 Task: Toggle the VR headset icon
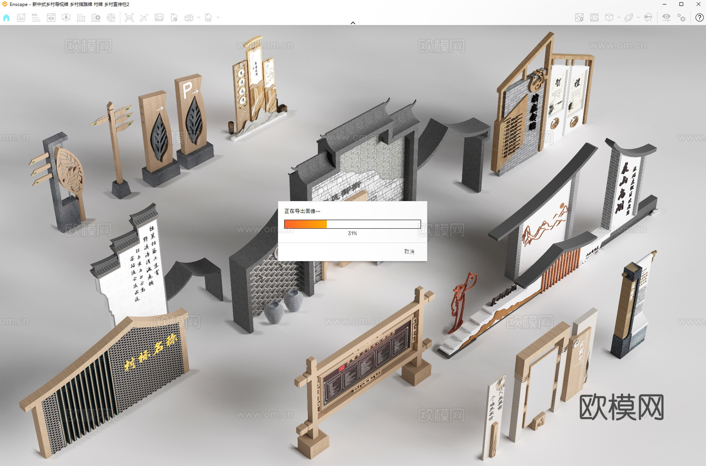648,18
